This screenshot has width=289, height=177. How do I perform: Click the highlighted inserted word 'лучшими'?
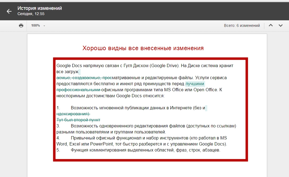[195, 84]
